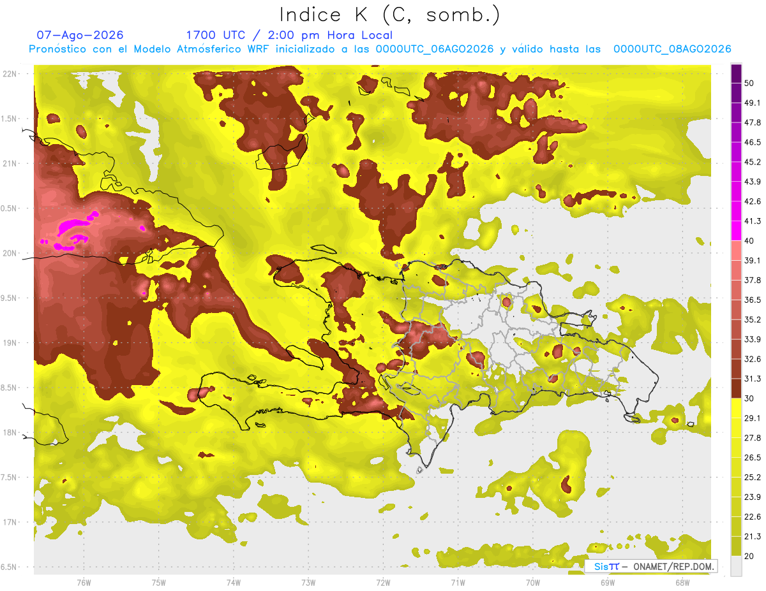Click the 'SisTT - ONAMET/REP.DOM.' credit box
This screenshot has height=591, width=766.
[x=651, y=566]
